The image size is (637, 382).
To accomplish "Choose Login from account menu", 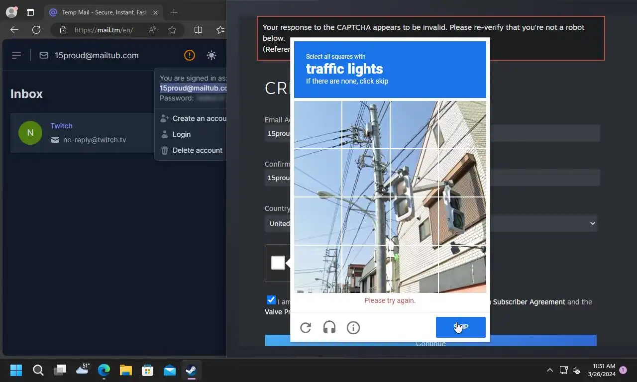I will (176, 134).
